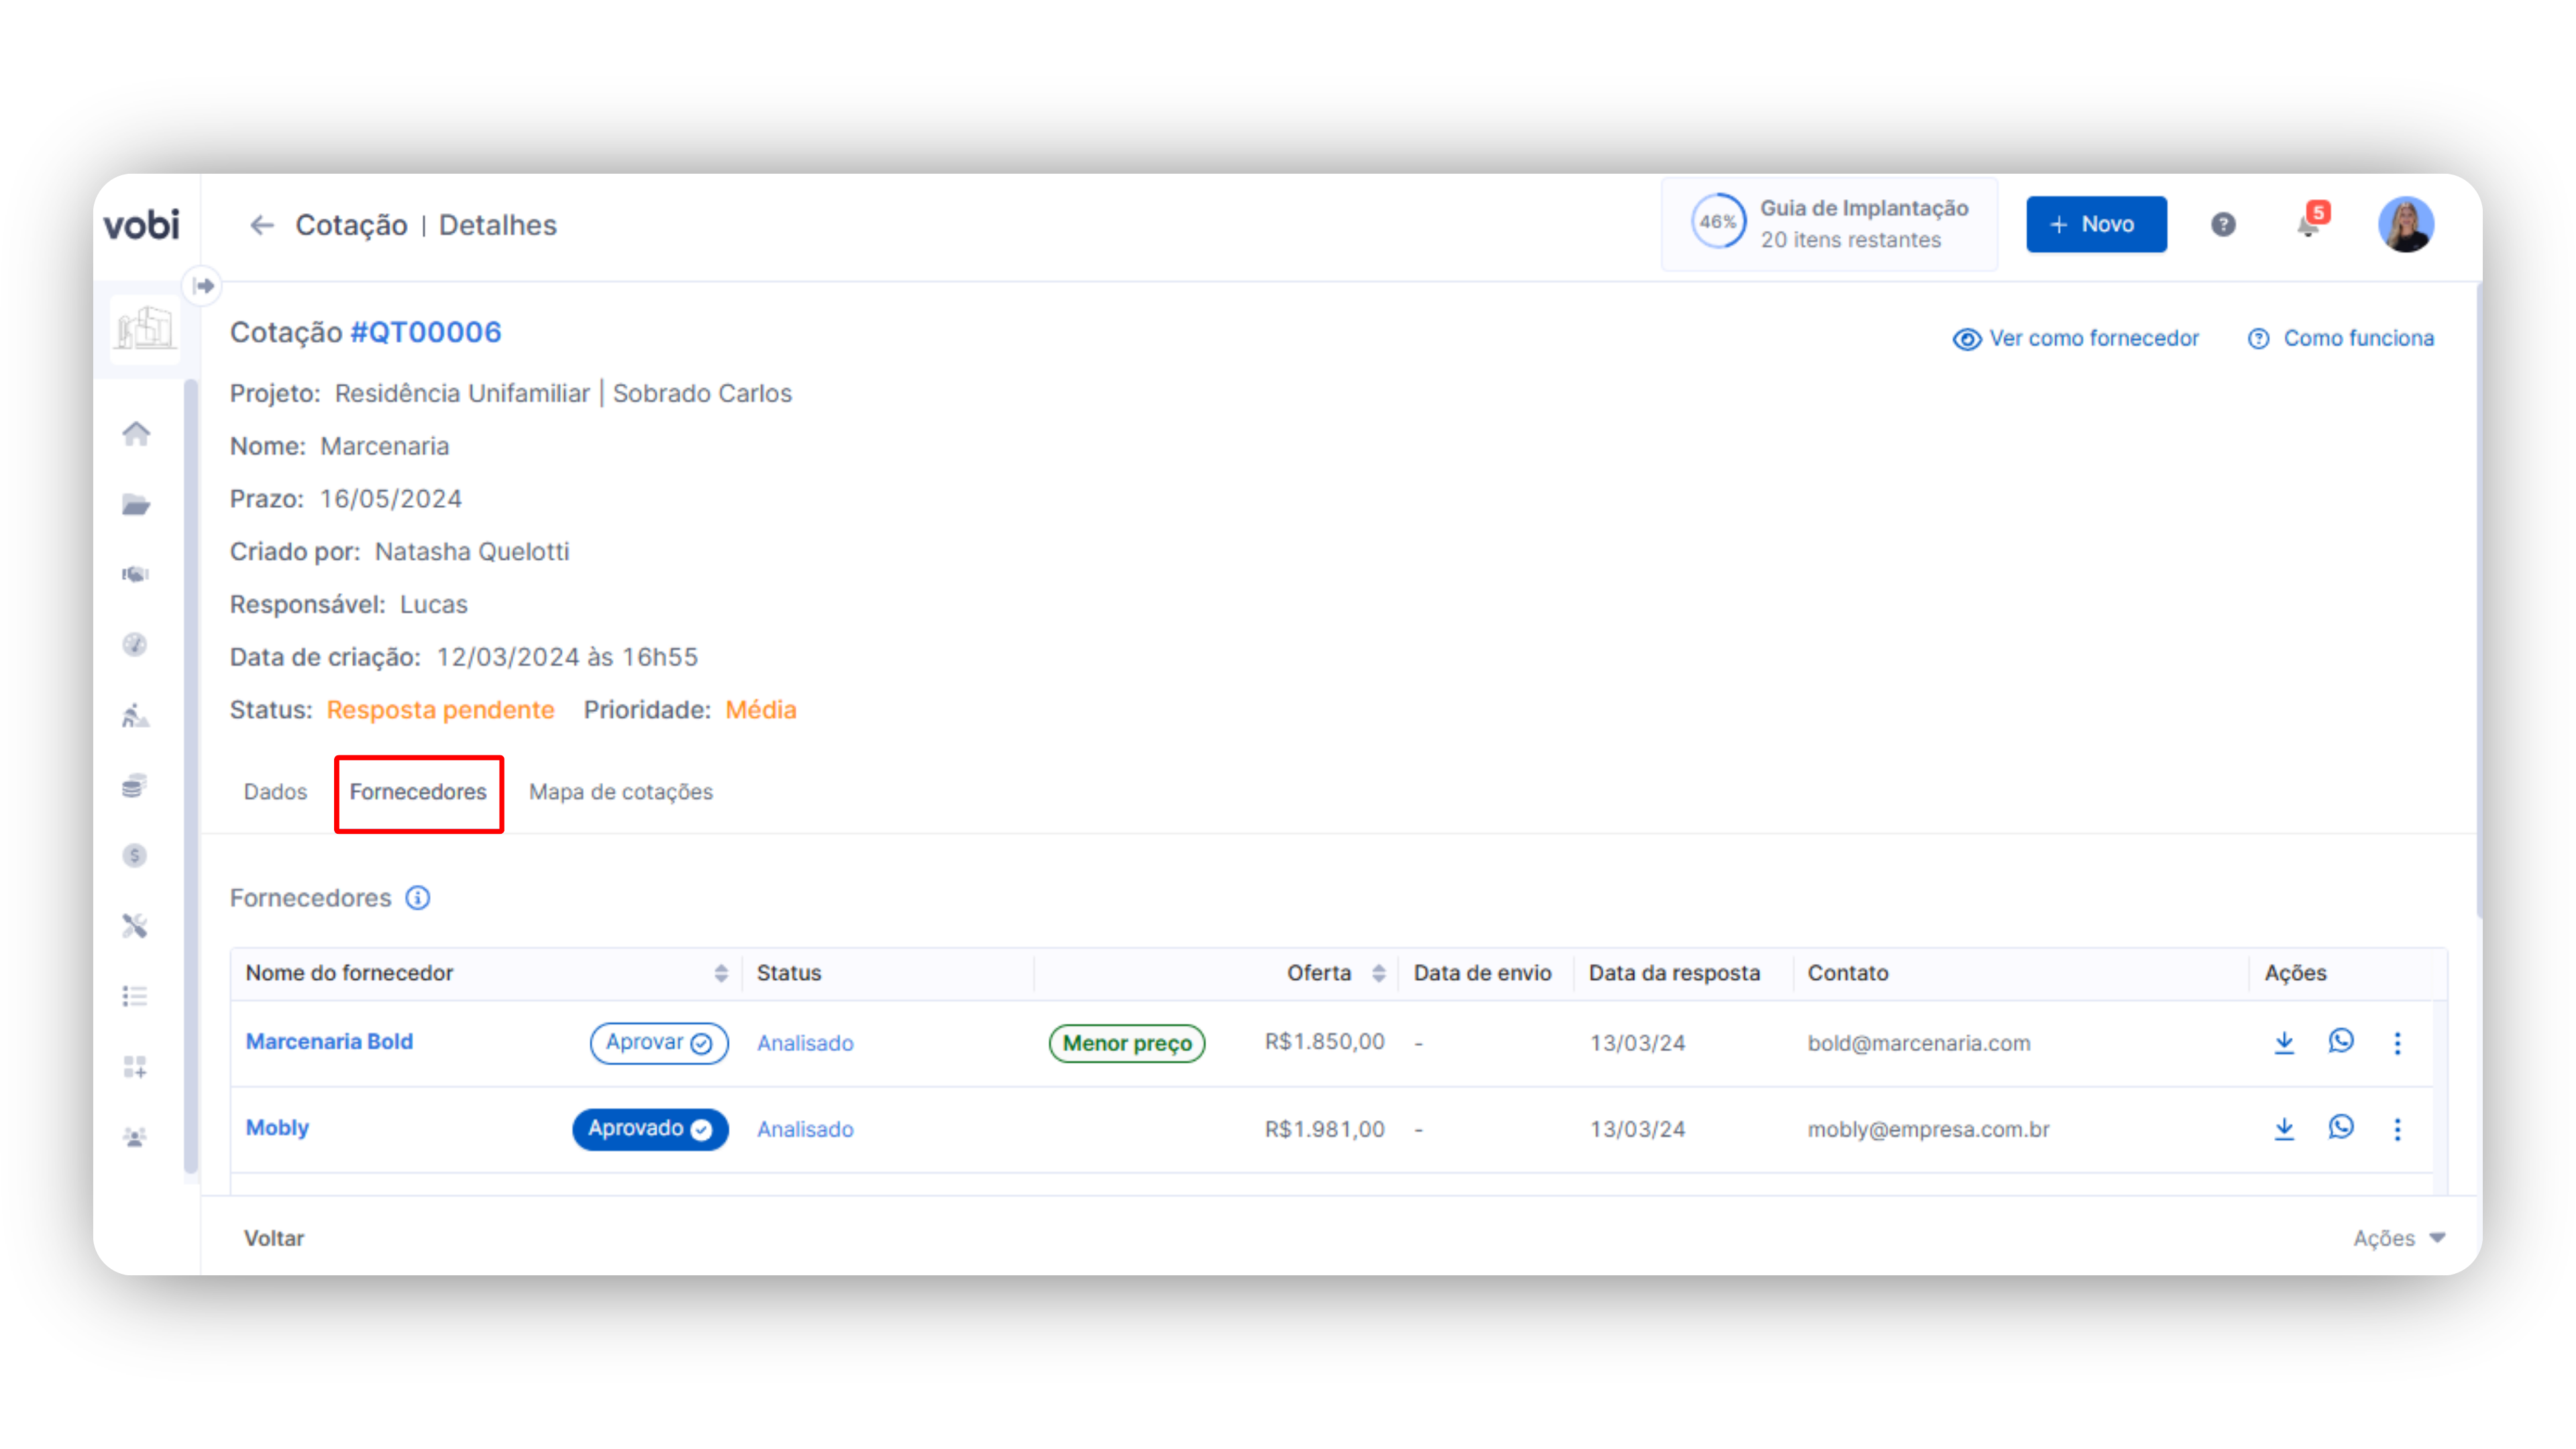Toggle the Aprovado button for Mobly
The image size is (2576, 1449).
(x=650, y=1128)
